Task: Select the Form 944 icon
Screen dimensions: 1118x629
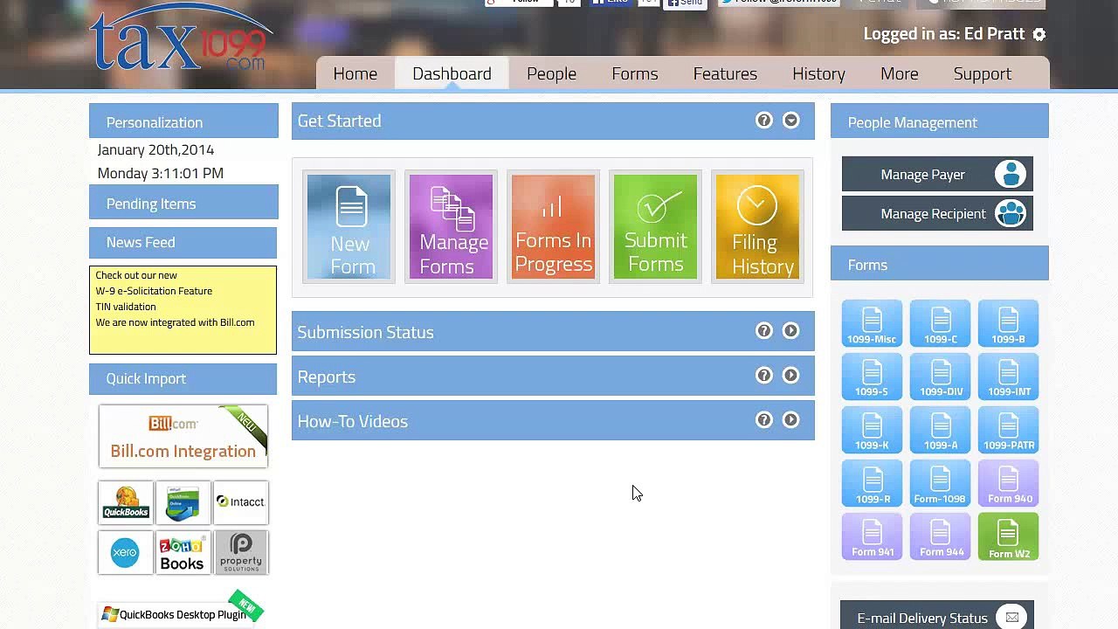Action: 940,536
